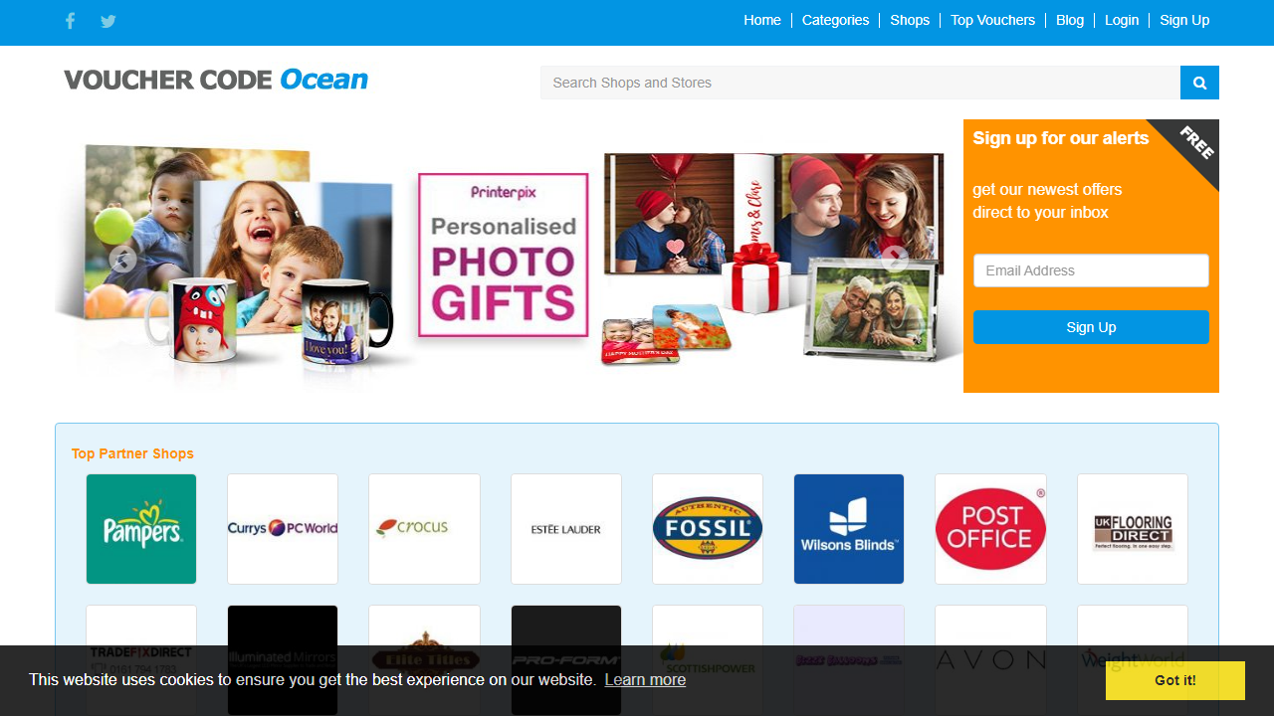Click the search magnifying glass icon
Viewport: 1274px width, 716px height.
point(1198,83)
